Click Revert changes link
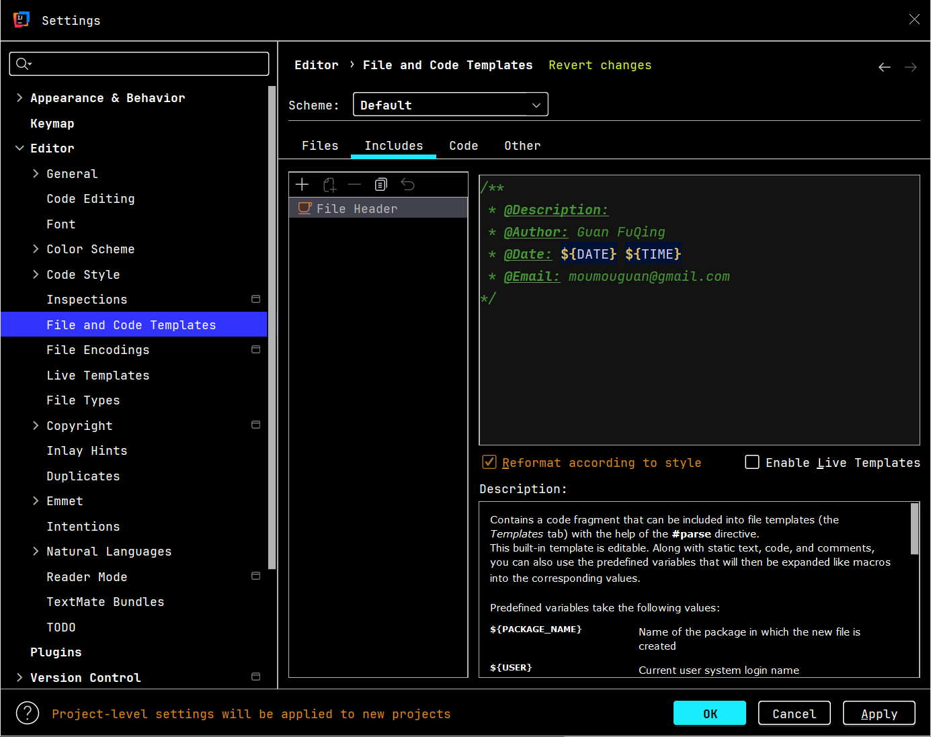This screenshot has height=737, width=931. tap(600, 65)
